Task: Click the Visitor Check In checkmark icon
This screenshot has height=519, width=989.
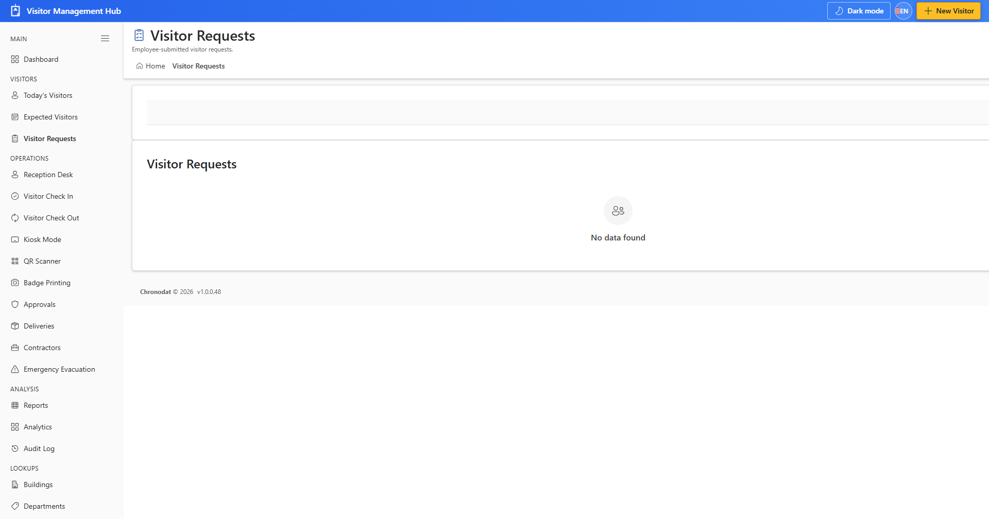Action: [x=15, y=196]
